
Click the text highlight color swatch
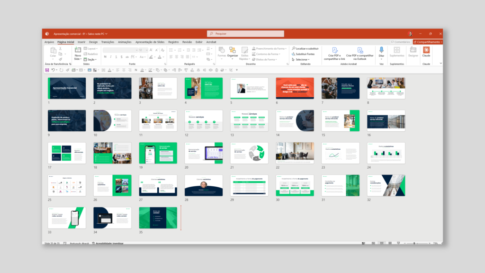coord(151,57)
